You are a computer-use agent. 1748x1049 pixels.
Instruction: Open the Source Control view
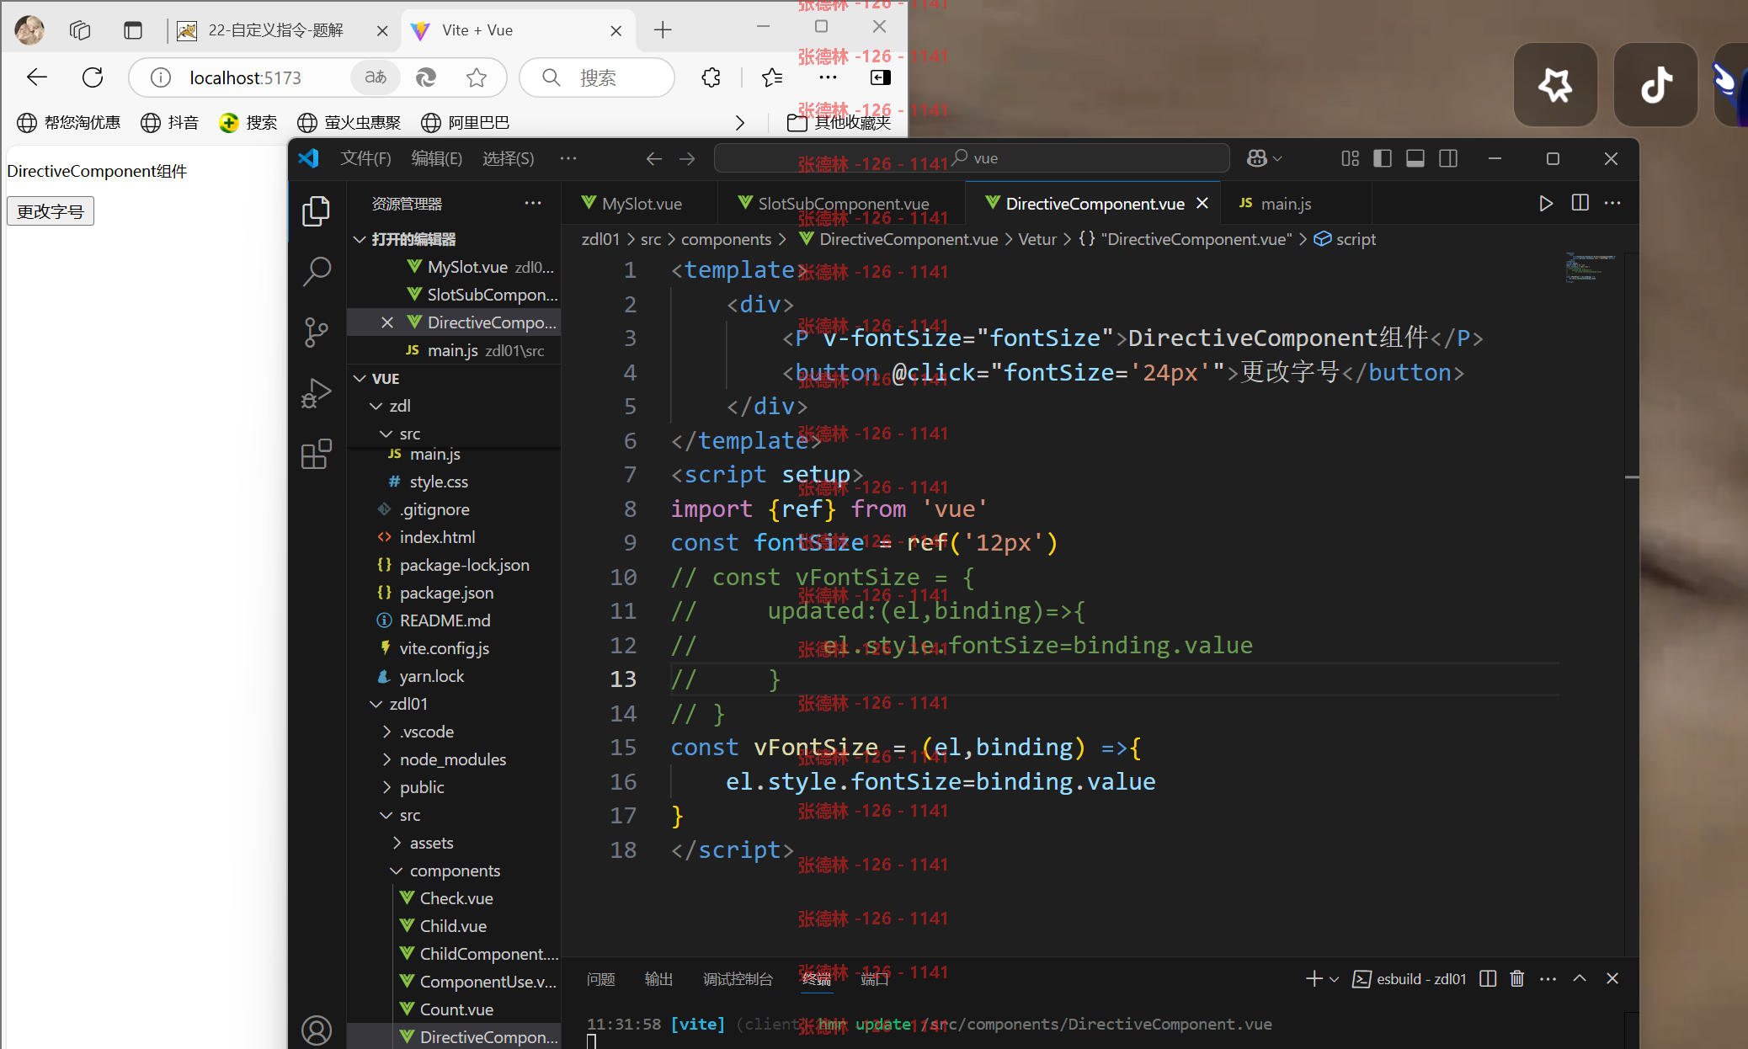pyautogui.click(x=317, y=333)
